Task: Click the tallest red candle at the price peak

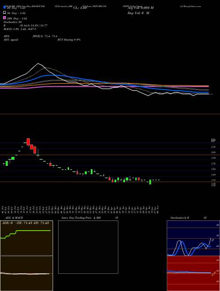Action: tap(28, 142)
